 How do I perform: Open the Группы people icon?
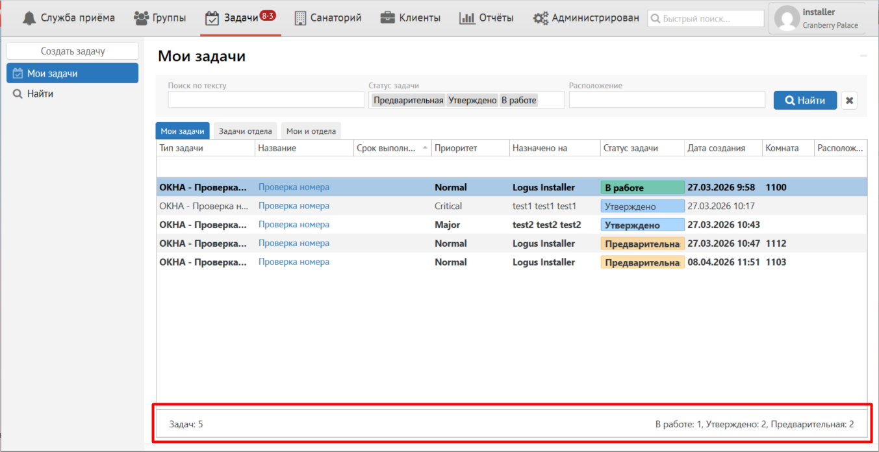click(x=141, y=18)
